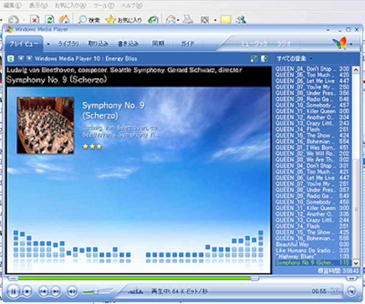Open the すべての音楽 playlist dropdown
Viewport: 365px width, 304px height.
(x=311, y=59)
